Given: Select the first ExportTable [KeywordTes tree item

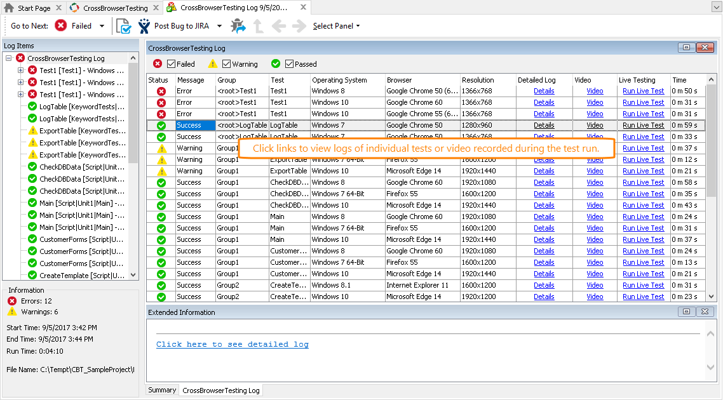Looking at the screenshot, I should (82, 130).
